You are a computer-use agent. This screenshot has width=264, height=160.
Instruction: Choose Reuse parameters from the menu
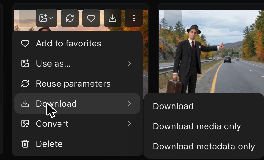[x=77, y=83]
